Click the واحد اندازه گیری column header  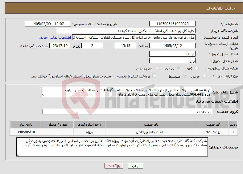coord(89,125)
